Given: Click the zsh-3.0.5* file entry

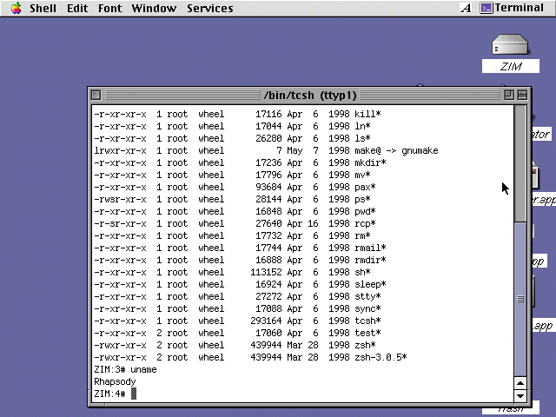Looking at the screenshot, I should pos(381,357).
